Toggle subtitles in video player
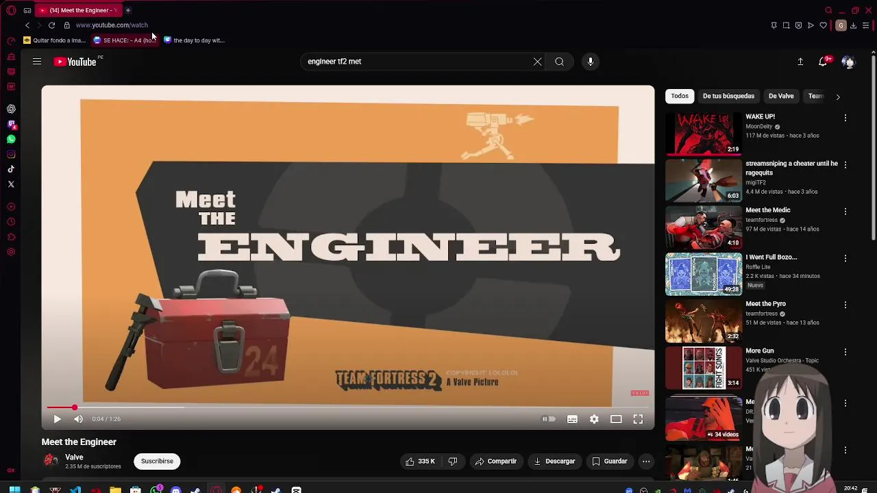Screen dimensions: 877x493 pos(572,419)
